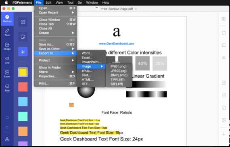Open the View menu
230x147 pixels.
[59, 2]
